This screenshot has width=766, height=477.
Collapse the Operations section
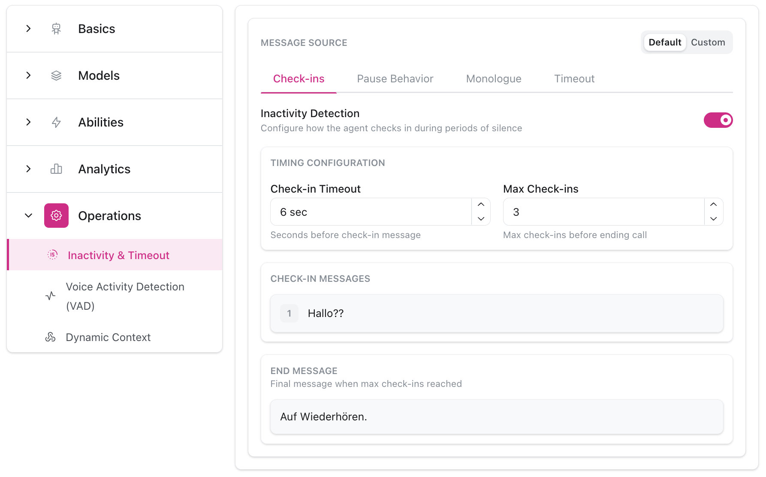click(28, 216)
